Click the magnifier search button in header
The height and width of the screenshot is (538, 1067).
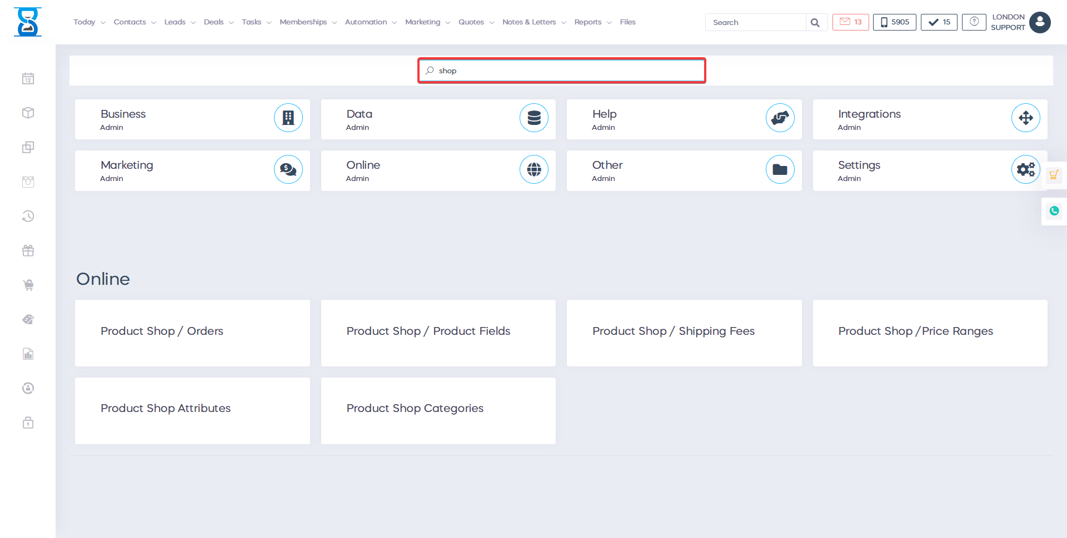point(815,23)
